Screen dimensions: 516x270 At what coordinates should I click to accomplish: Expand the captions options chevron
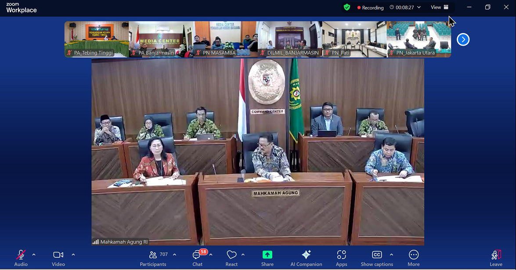click(x=391, y=255)
